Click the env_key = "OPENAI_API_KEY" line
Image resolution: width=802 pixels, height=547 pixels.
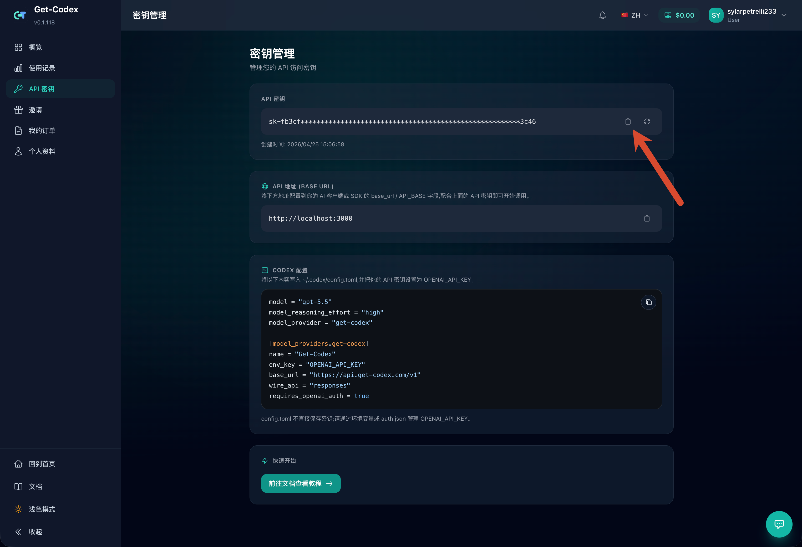click(x=317, y=365)
